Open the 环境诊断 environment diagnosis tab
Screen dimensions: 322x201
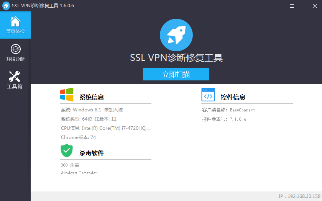click(15, 53)
